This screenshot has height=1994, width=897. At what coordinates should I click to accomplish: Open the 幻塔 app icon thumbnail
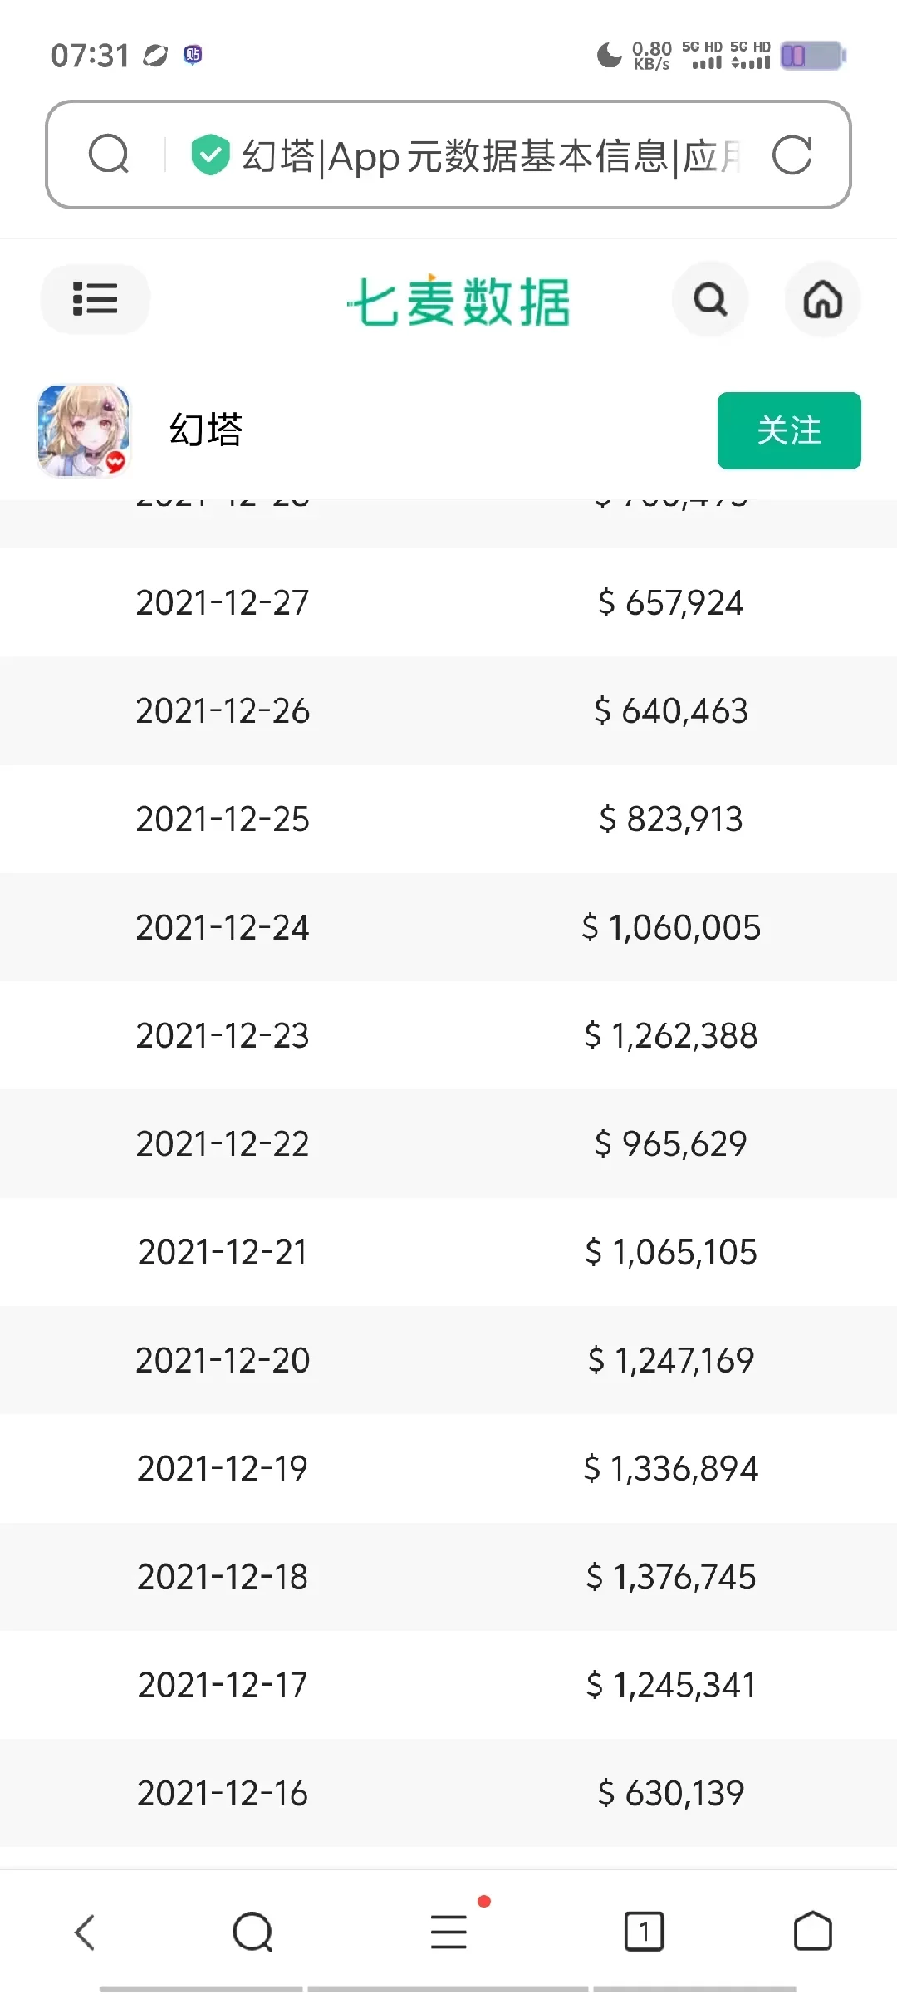(84, 430)
